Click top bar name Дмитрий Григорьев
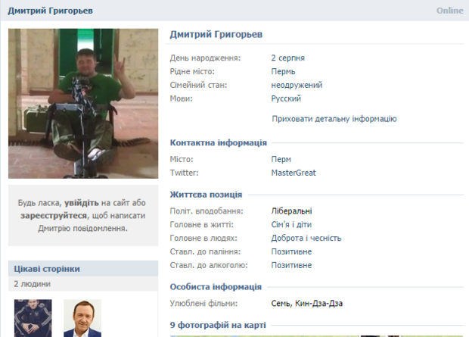 point(50,11)
